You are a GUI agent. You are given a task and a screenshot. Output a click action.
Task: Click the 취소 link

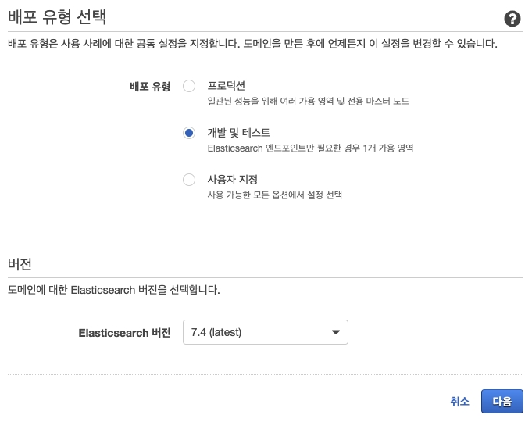(x=459, y=401)
